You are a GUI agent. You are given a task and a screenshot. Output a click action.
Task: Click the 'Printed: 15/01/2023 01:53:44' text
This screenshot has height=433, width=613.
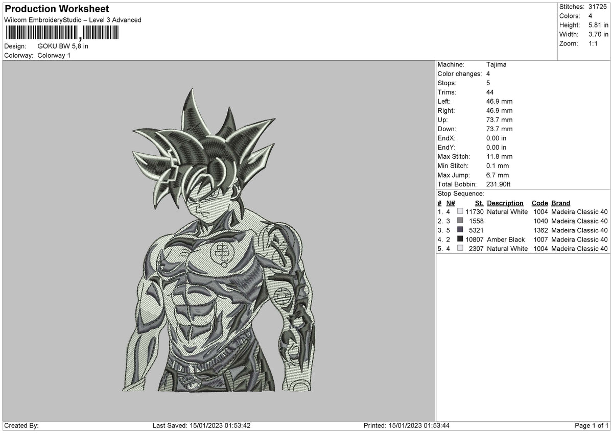[407, 425]
